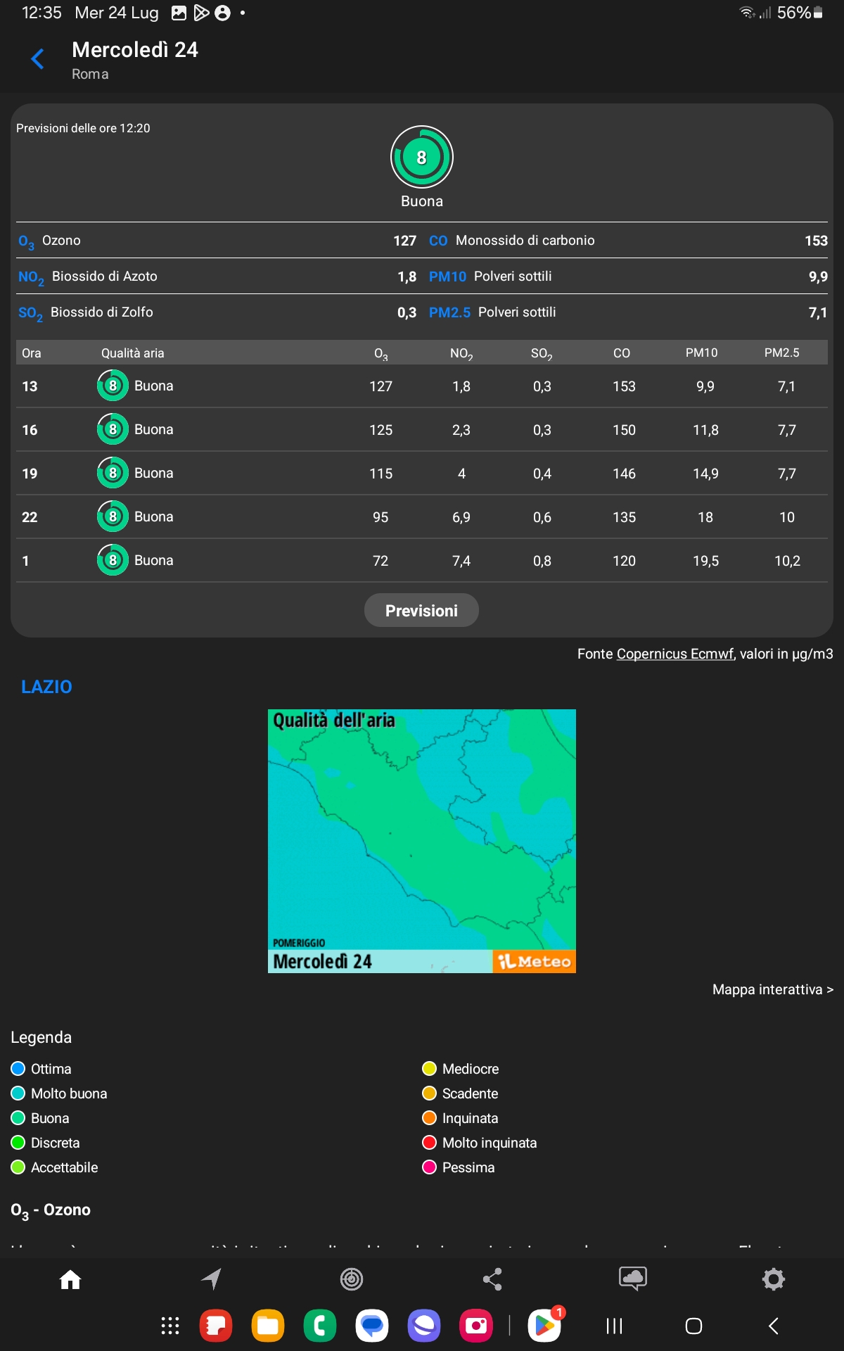Tap the CO Monossido di carbonio label
Image resolution: width=844 pixels, height=1351 pixels.
(512, 241)
